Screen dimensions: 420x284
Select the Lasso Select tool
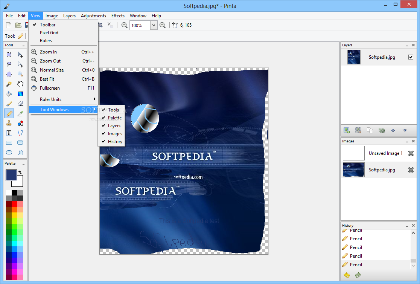click(9, 64)
